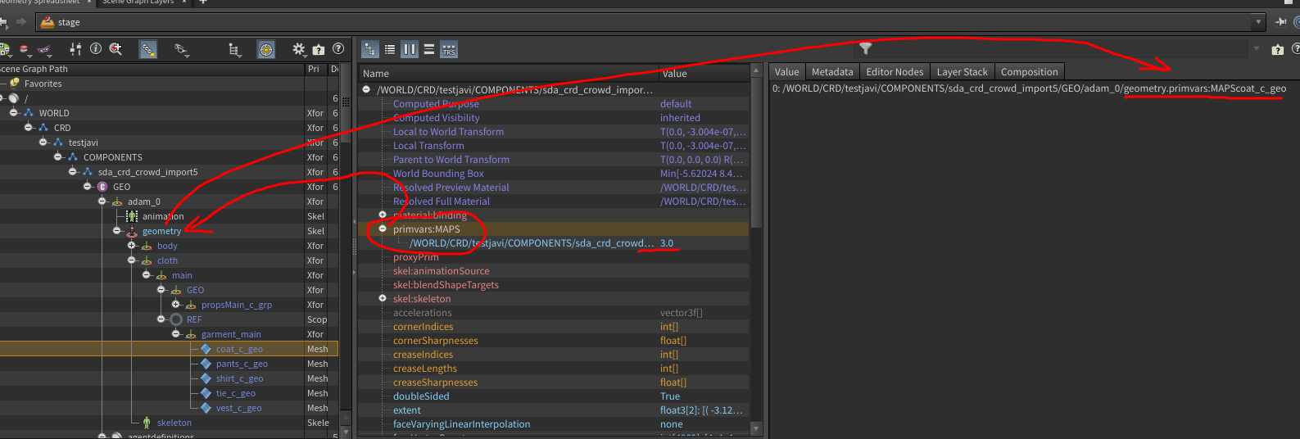
Task: Toggle the two-column layout icon
Action: (410, 50)
